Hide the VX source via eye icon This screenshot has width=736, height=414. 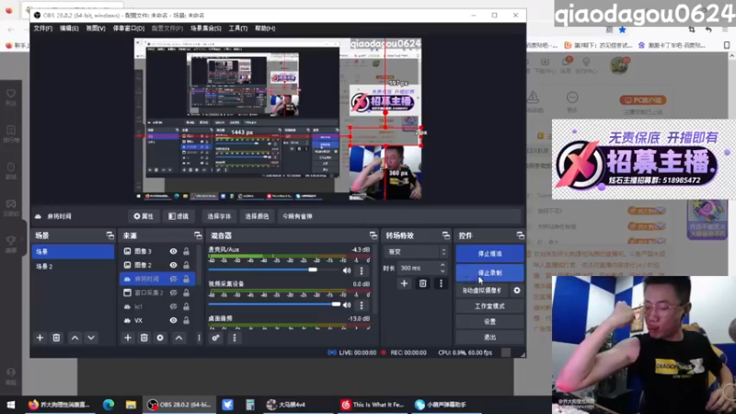point(173,320)
